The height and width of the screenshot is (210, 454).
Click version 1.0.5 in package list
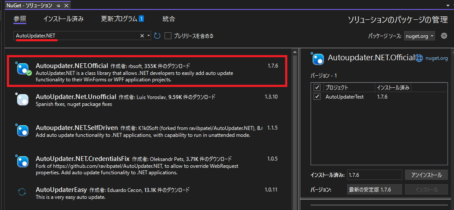point(273,158)
